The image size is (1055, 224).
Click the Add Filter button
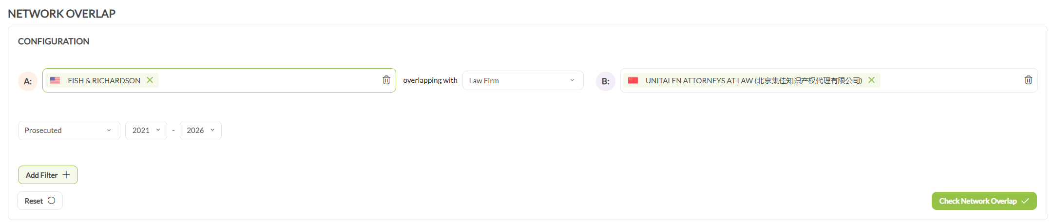click(48, 175)
